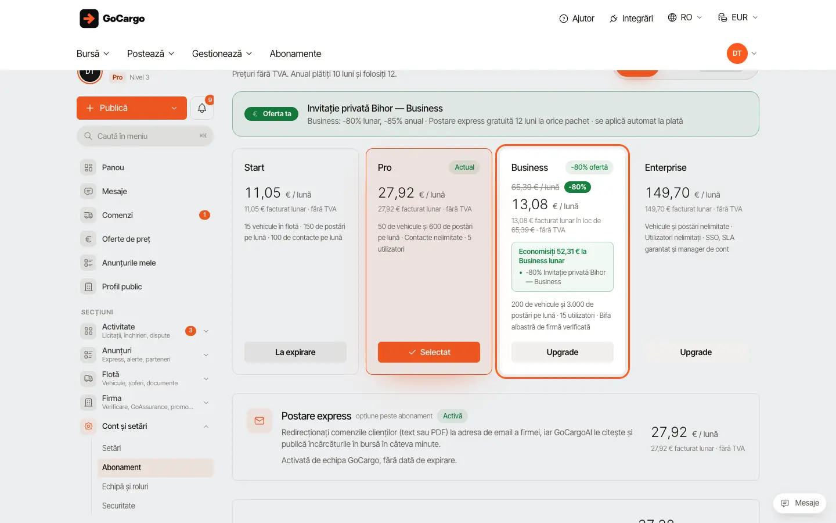This screenshot has height=523, width=836.
Task: Collapse the Cont și setări section
Action: pyautogui.click(x=206, y=427)
